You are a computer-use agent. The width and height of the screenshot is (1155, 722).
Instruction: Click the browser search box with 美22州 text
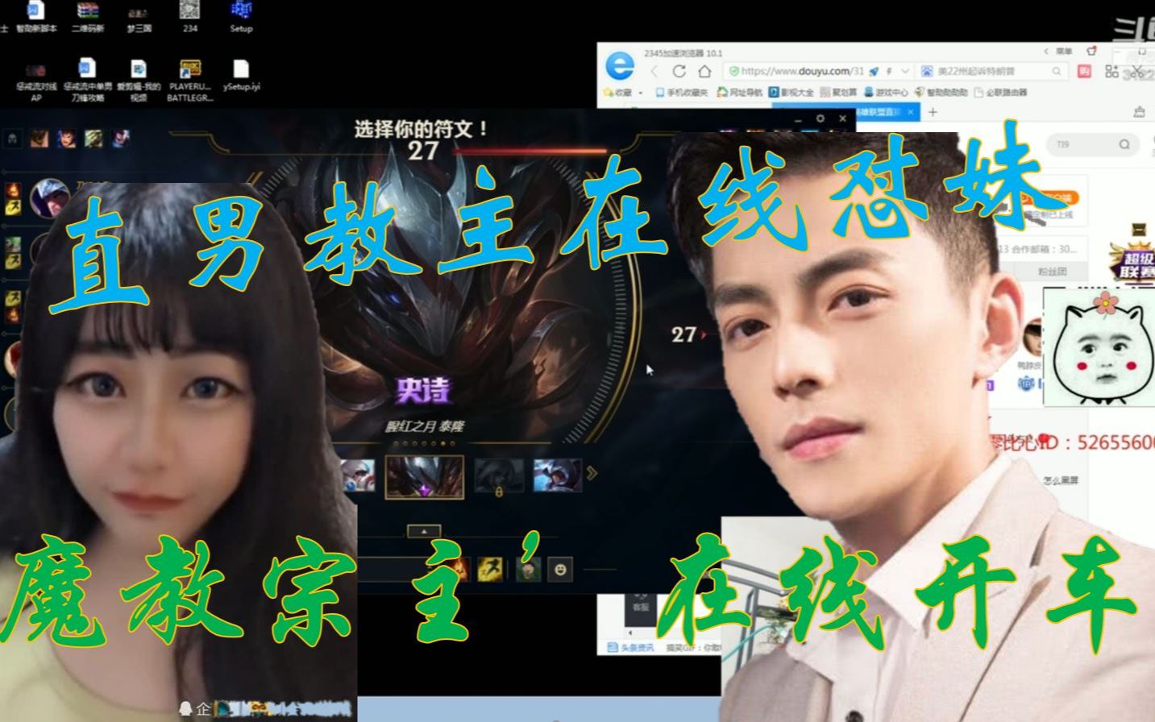(x=991, y=71)
